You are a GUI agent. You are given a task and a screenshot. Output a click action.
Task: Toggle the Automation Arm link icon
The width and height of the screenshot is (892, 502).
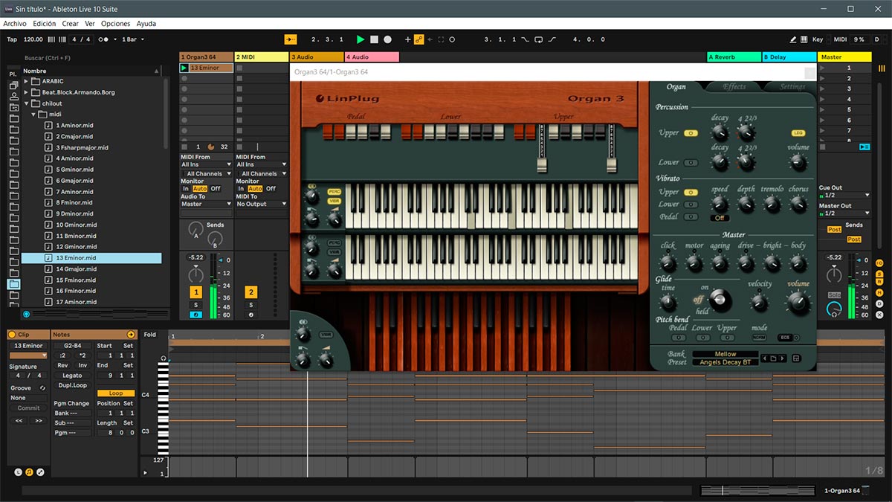(418, 39)
